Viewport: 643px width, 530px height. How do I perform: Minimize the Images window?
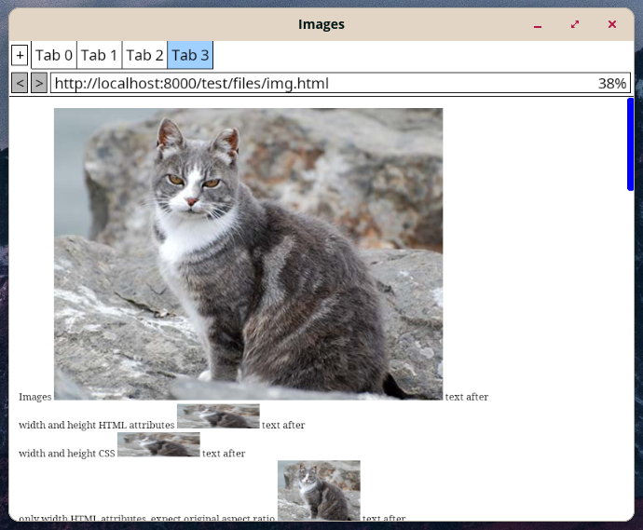538,24
